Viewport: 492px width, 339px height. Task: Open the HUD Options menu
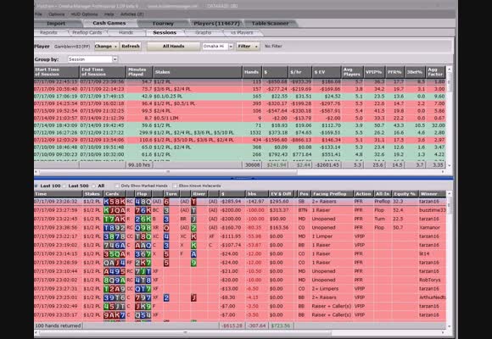coord(85,14)
